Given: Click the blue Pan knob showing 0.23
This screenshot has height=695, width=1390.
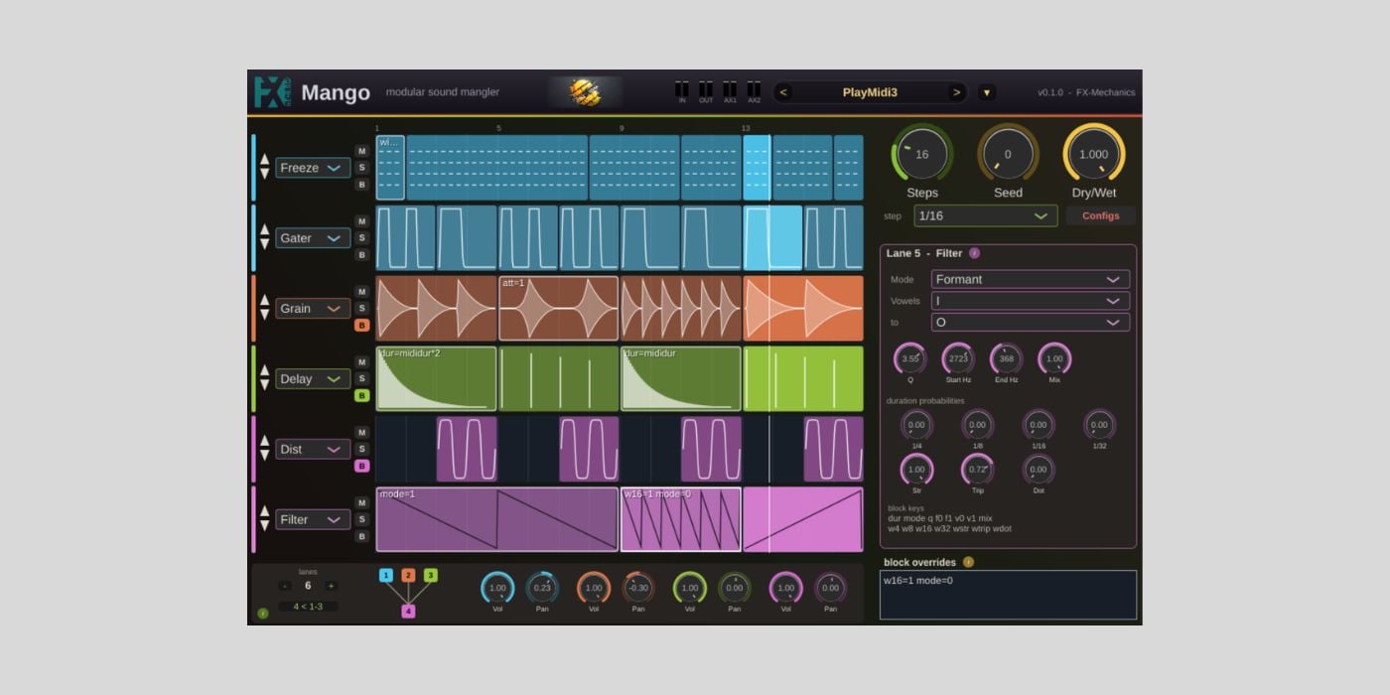Looking at the screenshot, I should pyautogui.click(x=542, y=588).
